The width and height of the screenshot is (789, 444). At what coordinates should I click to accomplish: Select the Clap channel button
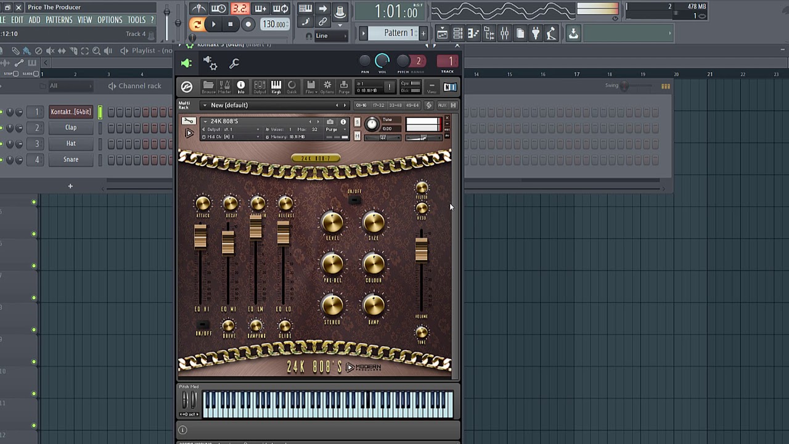(71, 128)
